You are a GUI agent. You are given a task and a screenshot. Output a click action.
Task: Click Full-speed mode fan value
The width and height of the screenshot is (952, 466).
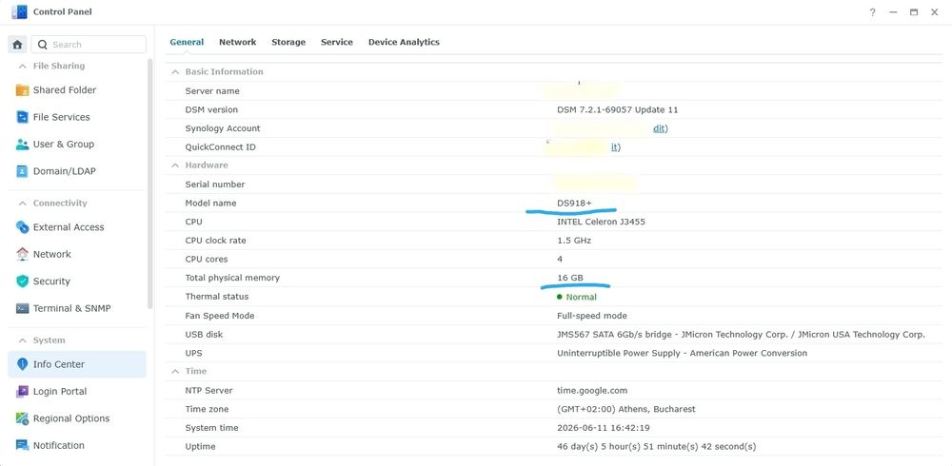[592, 316]
